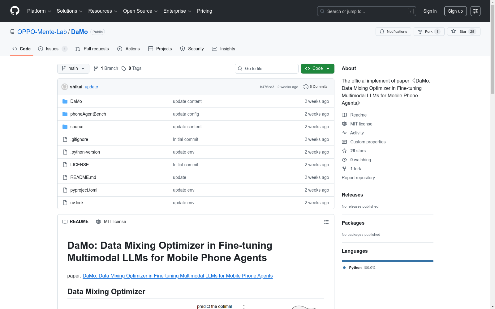Open the Resources dropdown
This screenshot has height=309, width=495.
click(x=103, y=11)
